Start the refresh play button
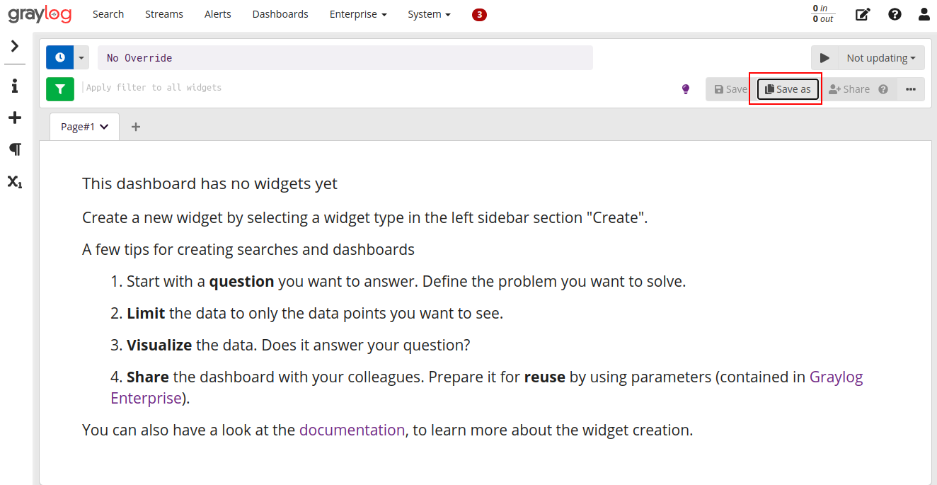 click(x=824, y=58)
